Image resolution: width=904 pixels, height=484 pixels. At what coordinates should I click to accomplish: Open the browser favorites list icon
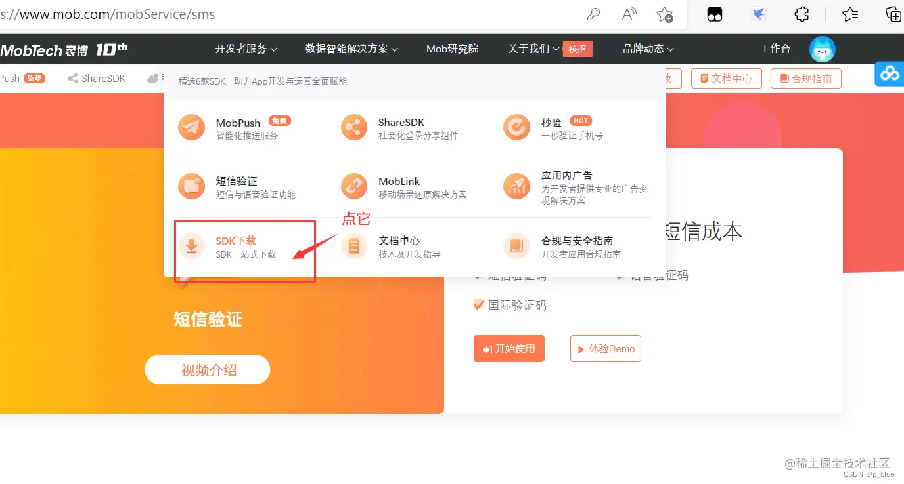pos(850,14)
